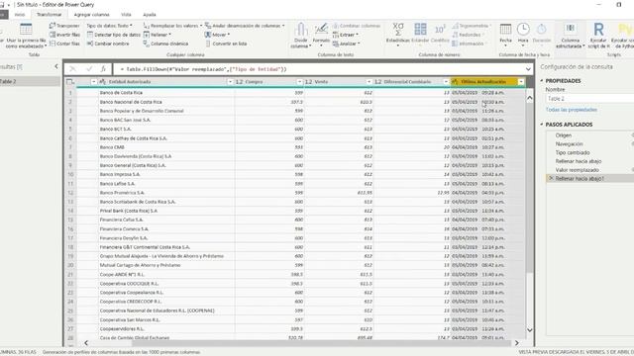Click the horizontal scrollbar right arrow
This screenshot has width=634, height=356.
pos(517,343)
